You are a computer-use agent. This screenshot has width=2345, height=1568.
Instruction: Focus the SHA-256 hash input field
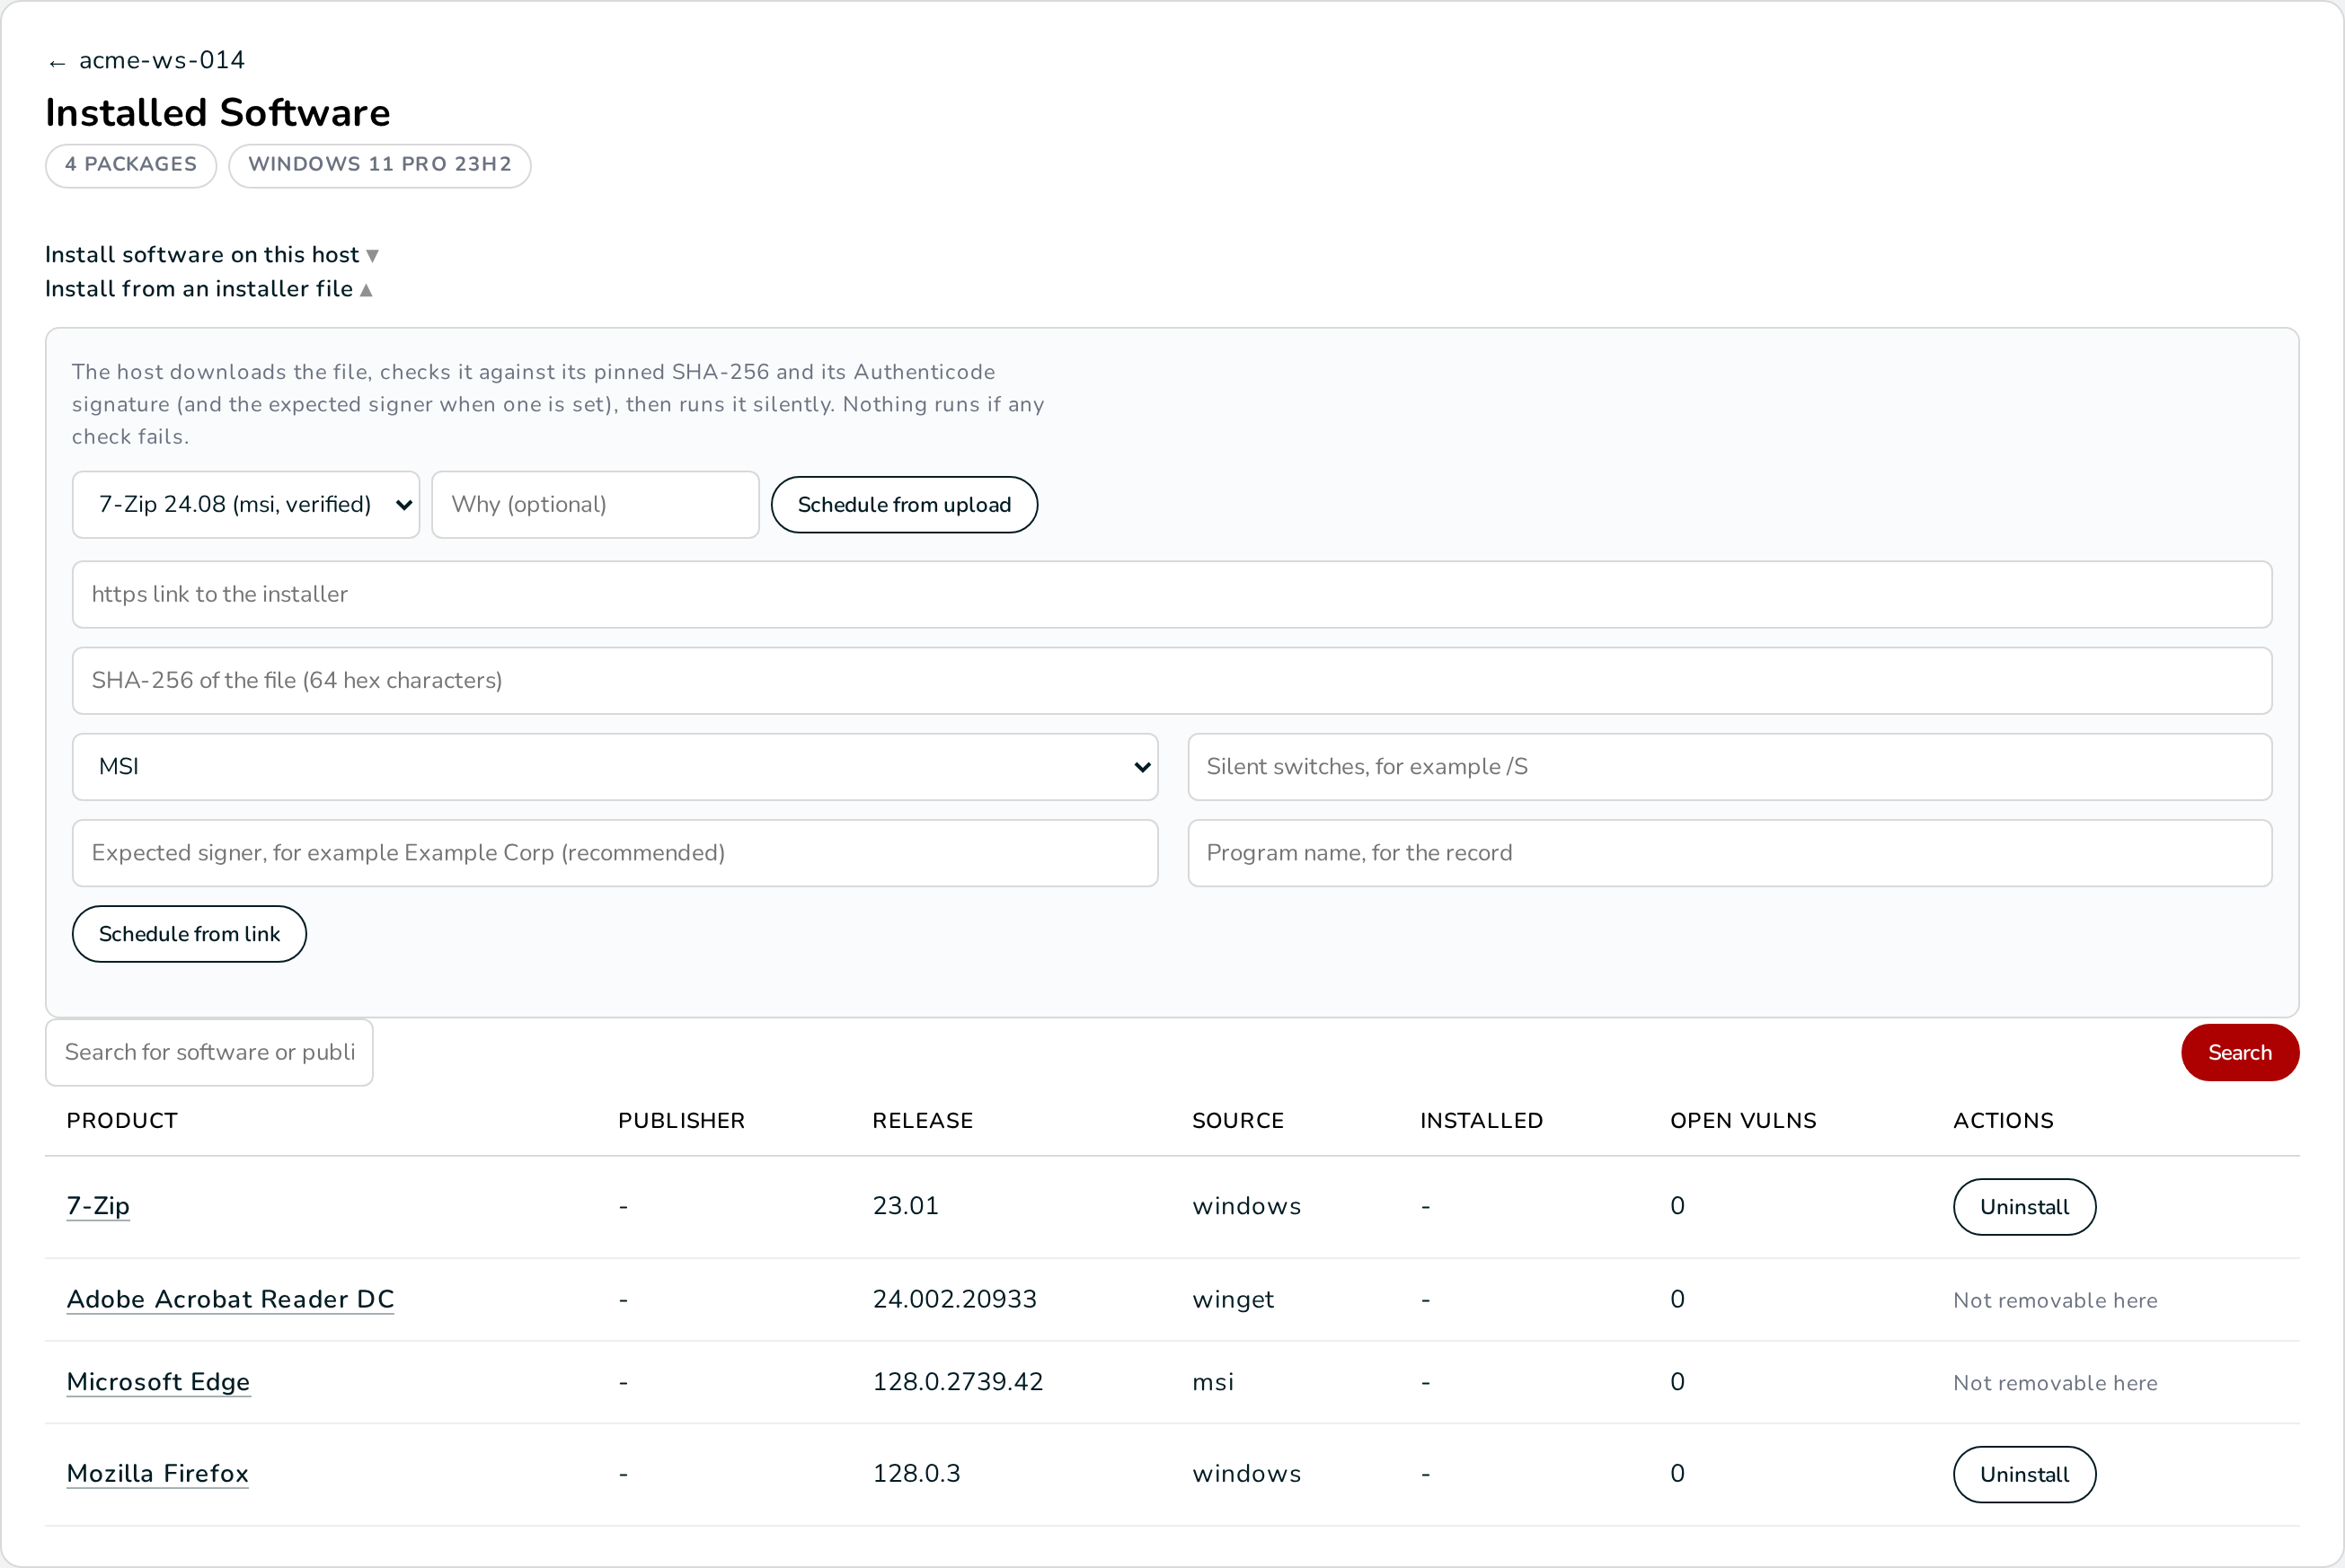[x=1172, y=681]
